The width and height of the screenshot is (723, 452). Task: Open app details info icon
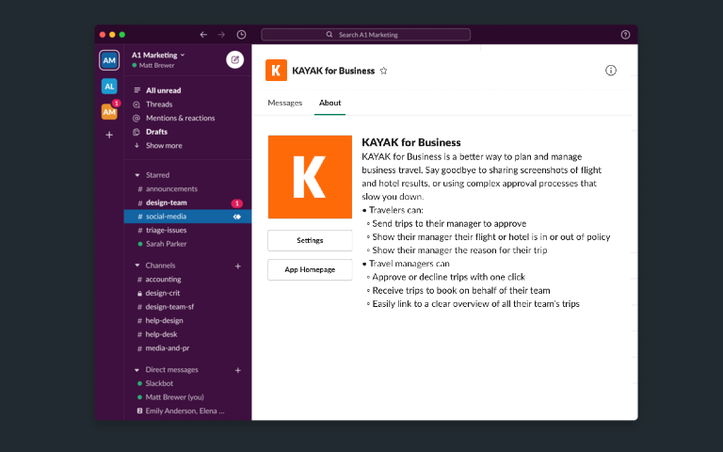tap(610, 71)
